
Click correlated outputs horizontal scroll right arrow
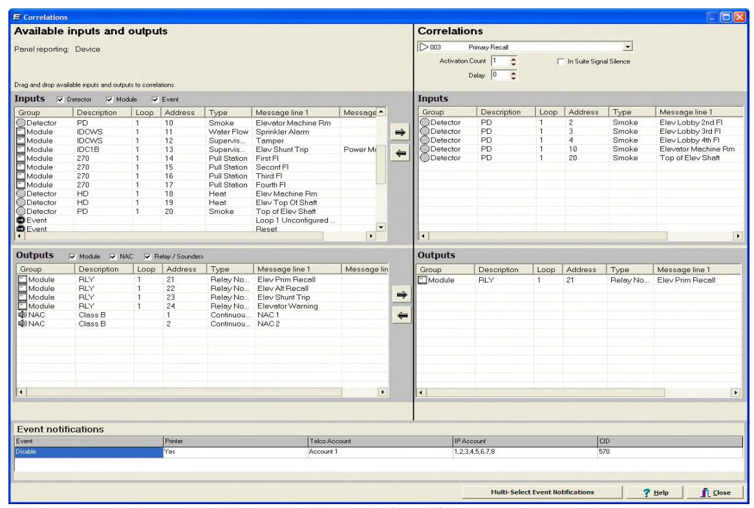click(736, 393)
